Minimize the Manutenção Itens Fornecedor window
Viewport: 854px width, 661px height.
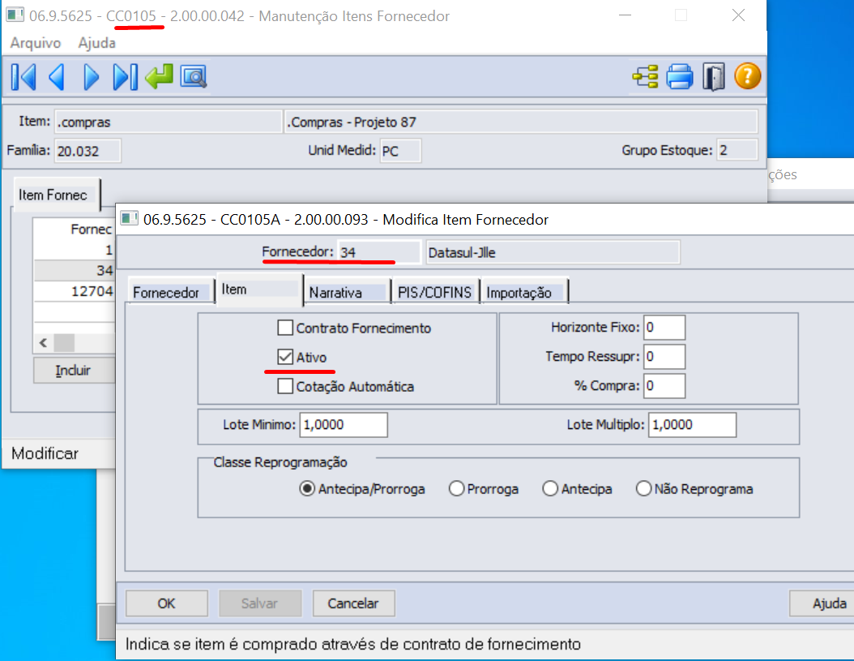click(626, 15)
